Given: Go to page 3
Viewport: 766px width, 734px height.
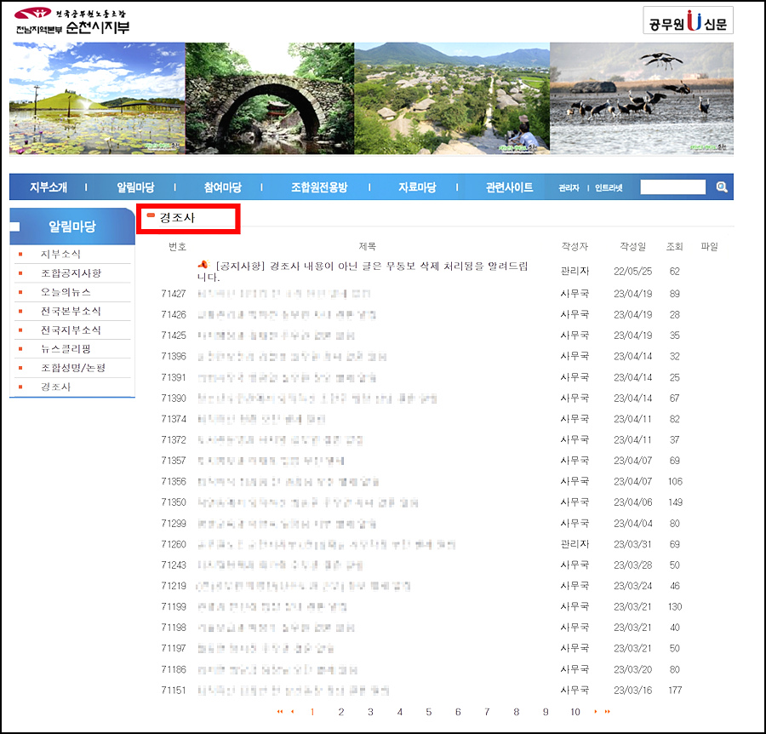Looking at the screenshot, I should click(x=370, y=712).
